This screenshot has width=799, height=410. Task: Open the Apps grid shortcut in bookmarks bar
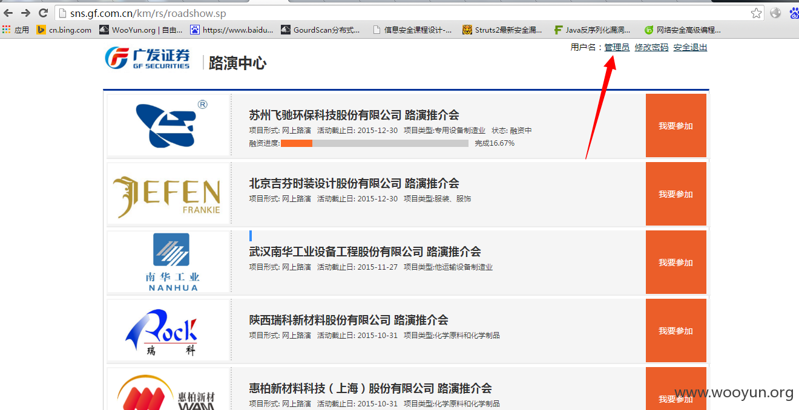(15, 30)
